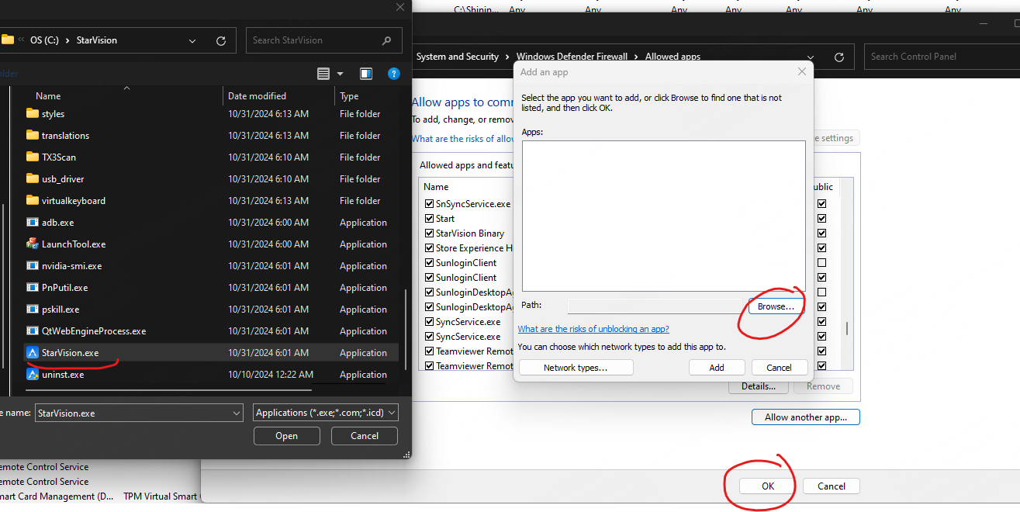Toggle Public checkbox in Store Experience row
This screenshot has width=1020, height=512.
pos(822,248)
